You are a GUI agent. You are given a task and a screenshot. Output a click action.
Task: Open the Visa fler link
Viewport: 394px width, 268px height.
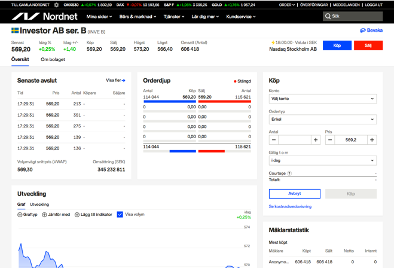point(115,80)
